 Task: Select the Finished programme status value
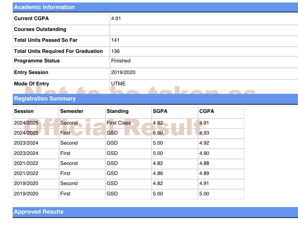pyautogui.click(x=121, y=61)
